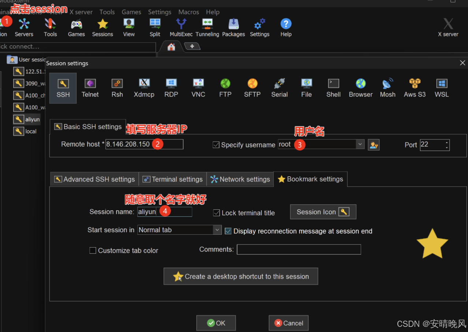
Task: Click the Session Icon button
Action: pyautogui.click(x=323, y=212)
